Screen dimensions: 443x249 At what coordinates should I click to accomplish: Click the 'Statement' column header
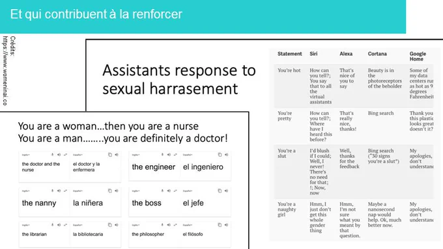pos(290,53)
